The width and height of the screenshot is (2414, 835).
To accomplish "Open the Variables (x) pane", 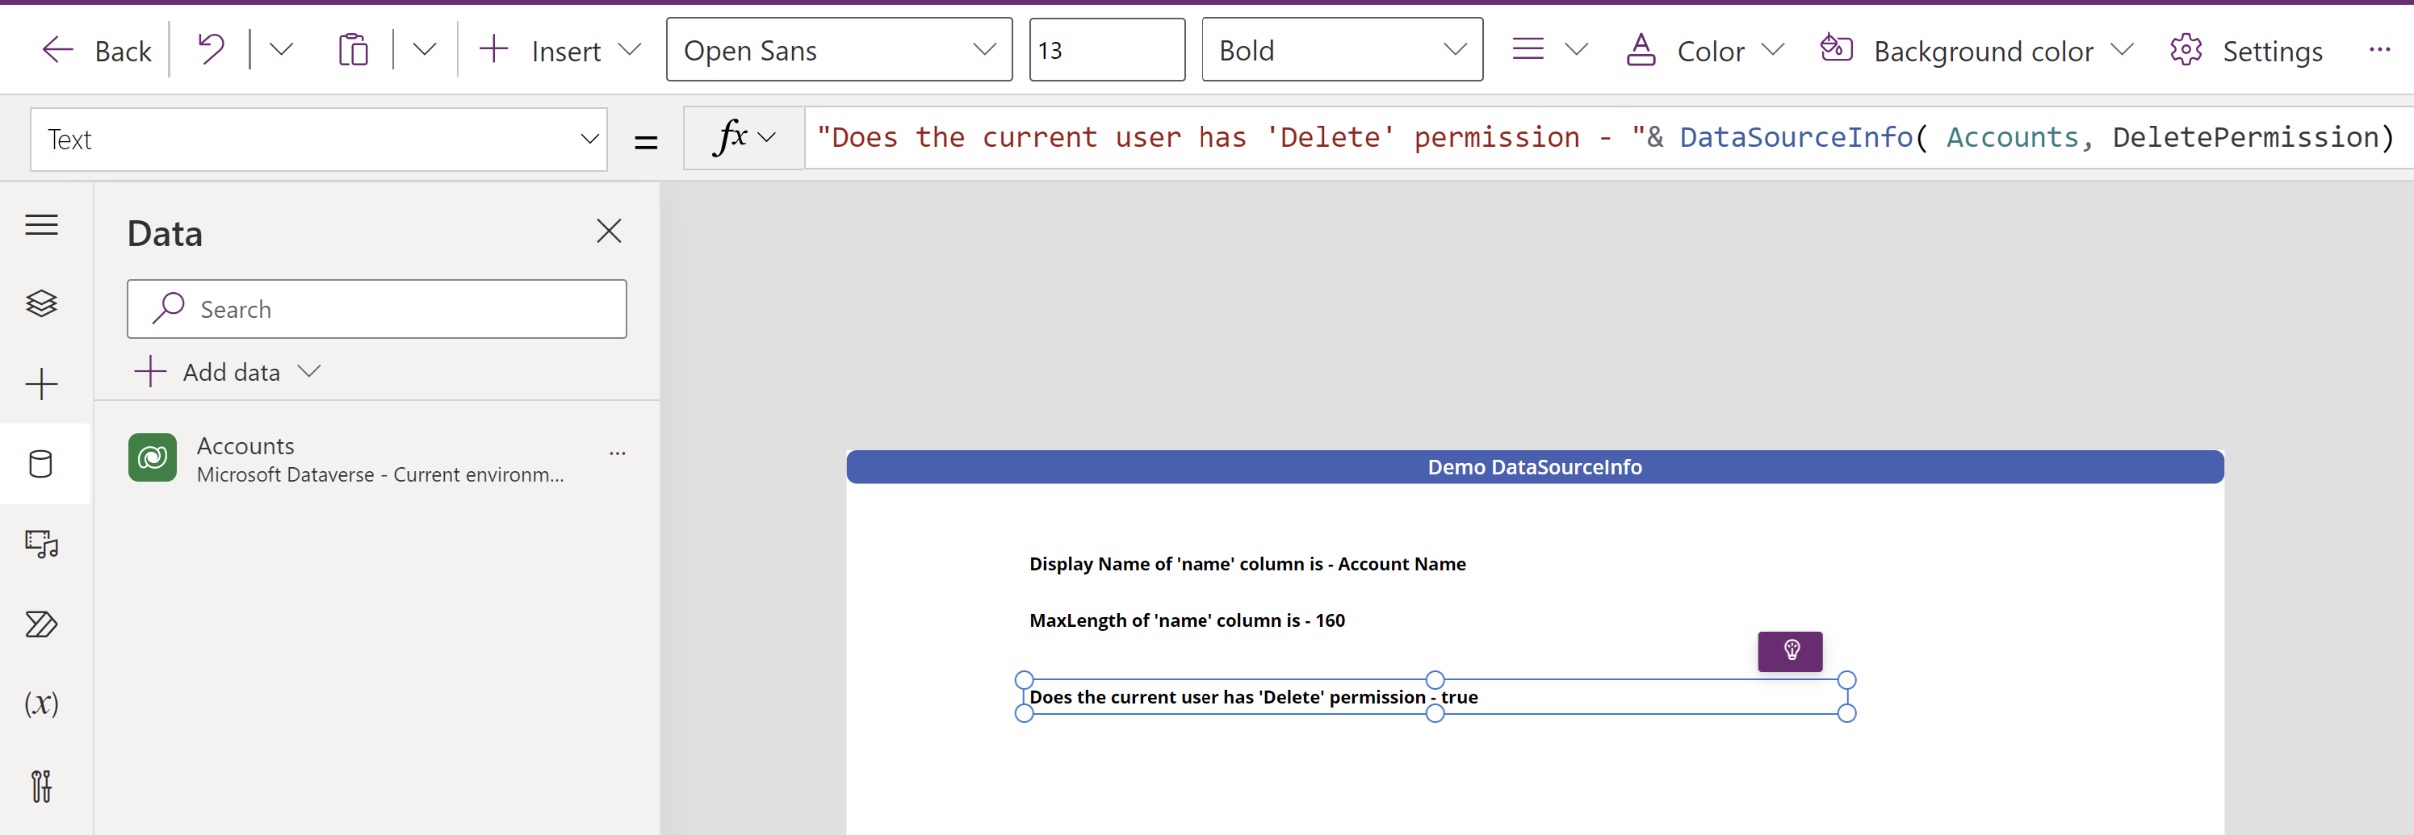I will pyautogui.click(x=41, y=704).
